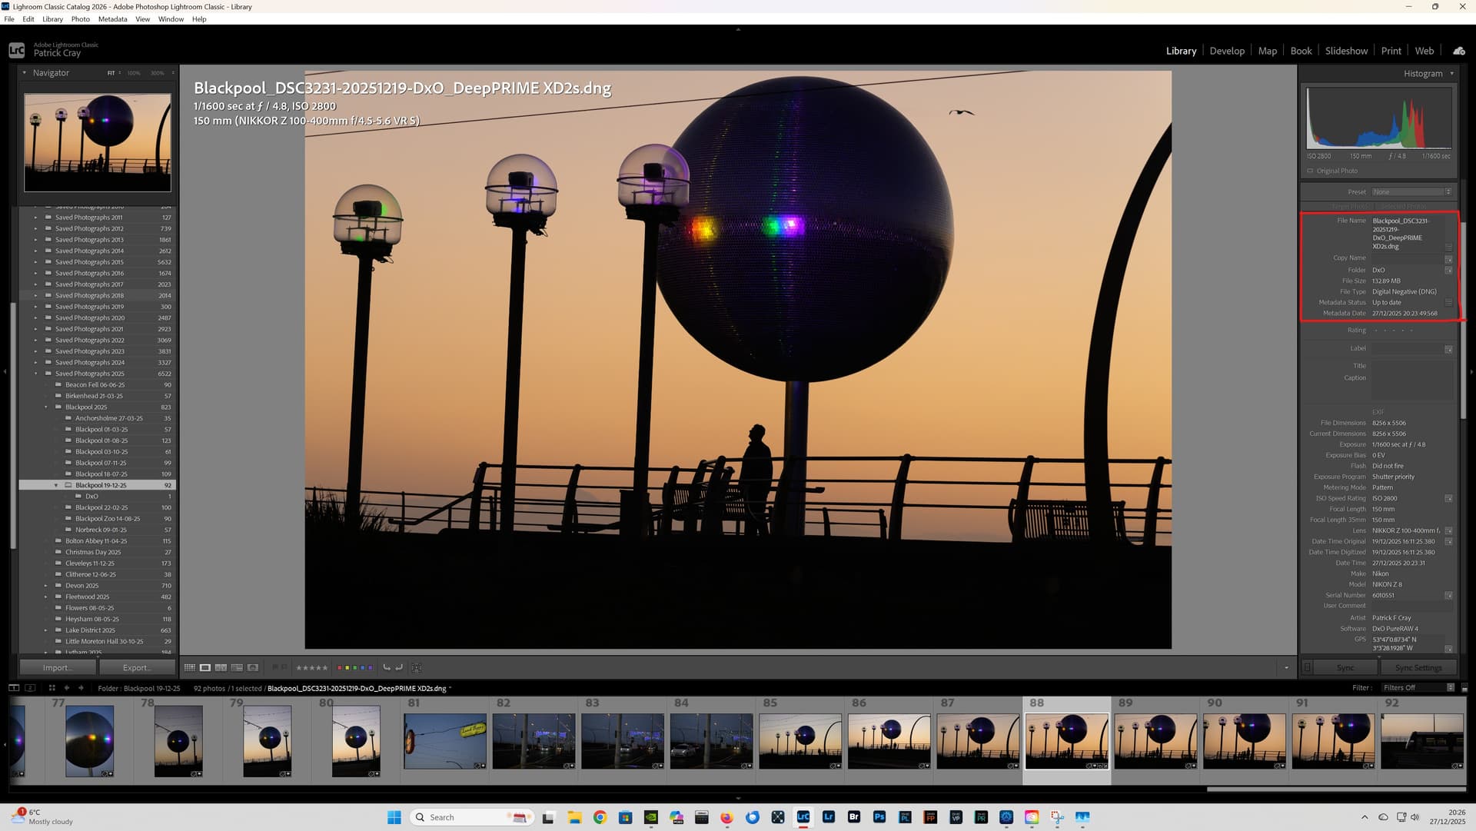
Task: Rotate photo counter-clockwise icon
Action: point(387,667)
